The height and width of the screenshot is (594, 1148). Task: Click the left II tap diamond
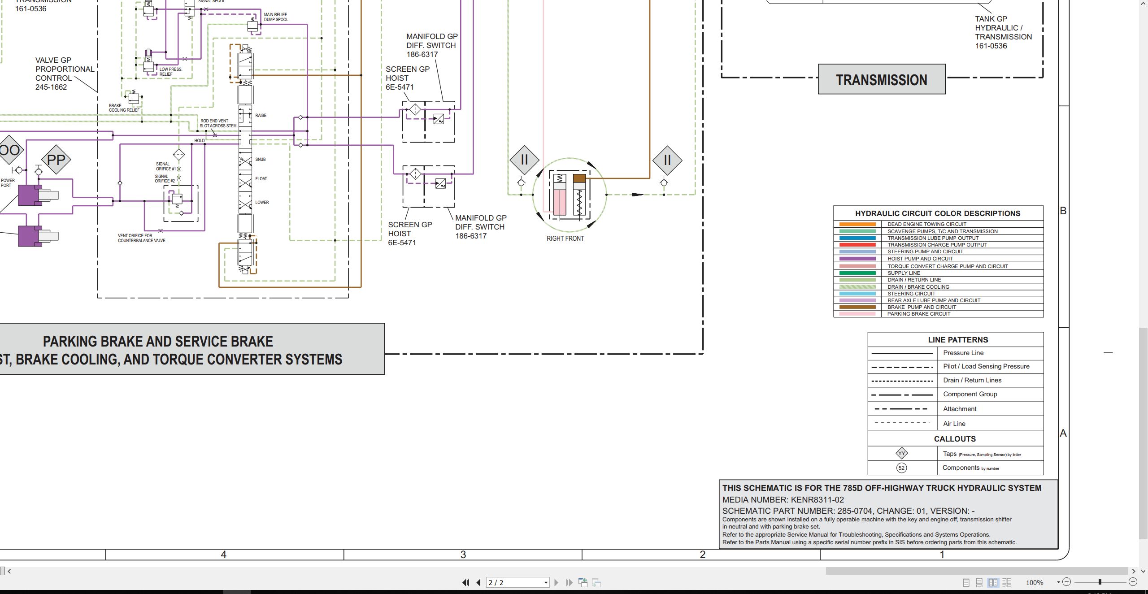point(524,160)
